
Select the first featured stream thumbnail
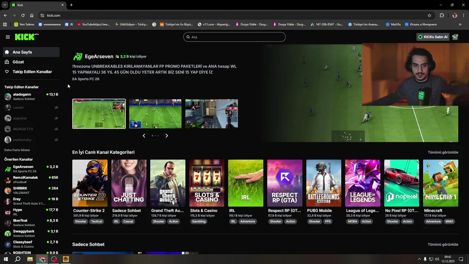(99, 114)
